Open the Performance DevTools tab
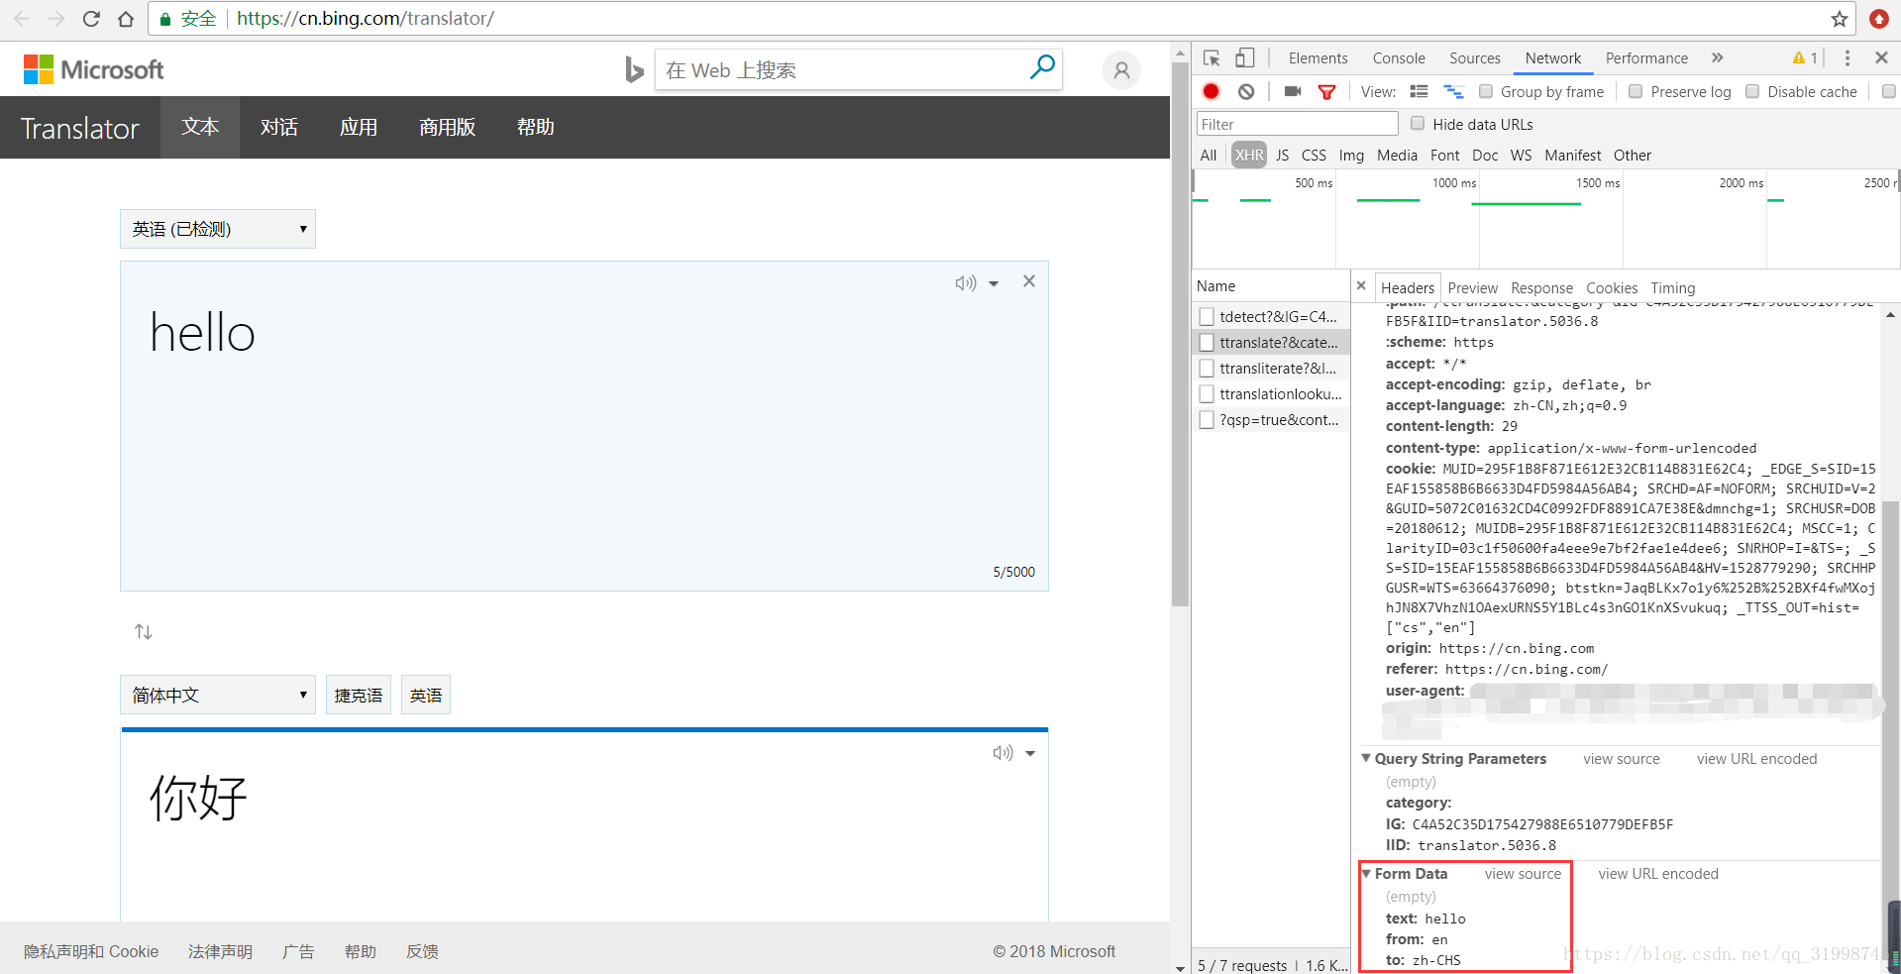The image size is (1901, 974). pyautogui.click(x=1646, y=58)
